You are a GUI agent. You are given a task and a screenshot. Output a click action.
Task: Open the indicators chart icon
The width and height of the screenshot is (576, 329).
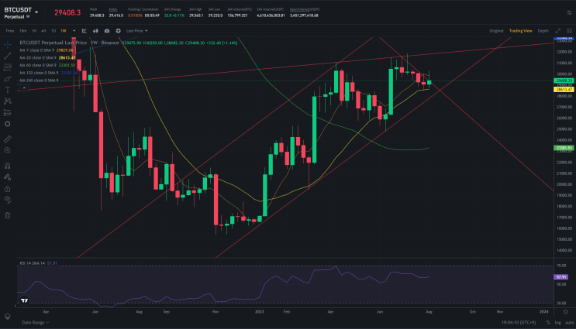[85, 31]
